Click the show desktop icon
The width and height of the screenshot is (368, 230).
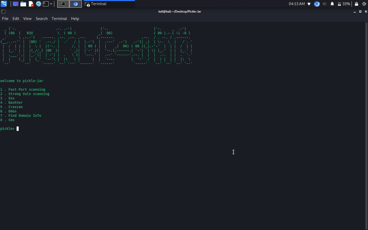[16, 4]
